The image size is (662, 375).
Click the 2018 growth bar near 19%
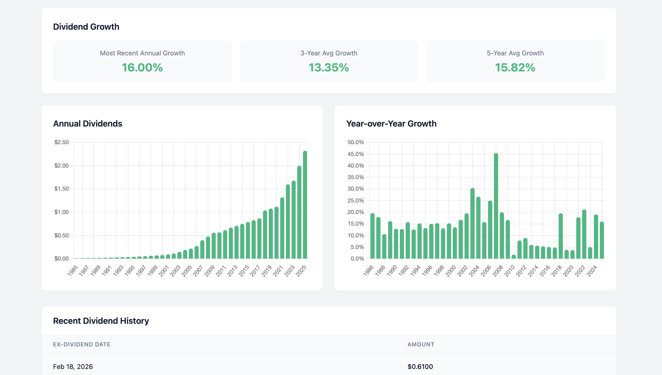pos(561,236)
